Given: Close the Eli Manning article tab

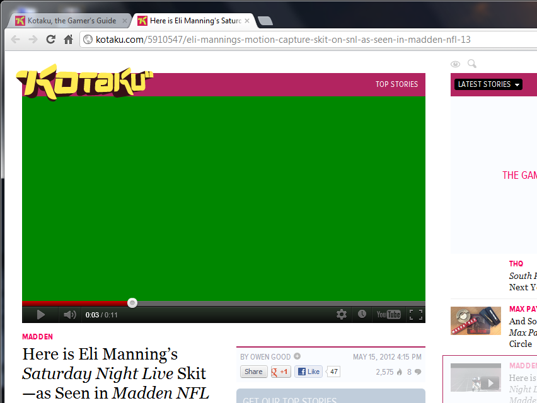Looking at the screenshot, I should pyautogui.click(x=247, y=21).
